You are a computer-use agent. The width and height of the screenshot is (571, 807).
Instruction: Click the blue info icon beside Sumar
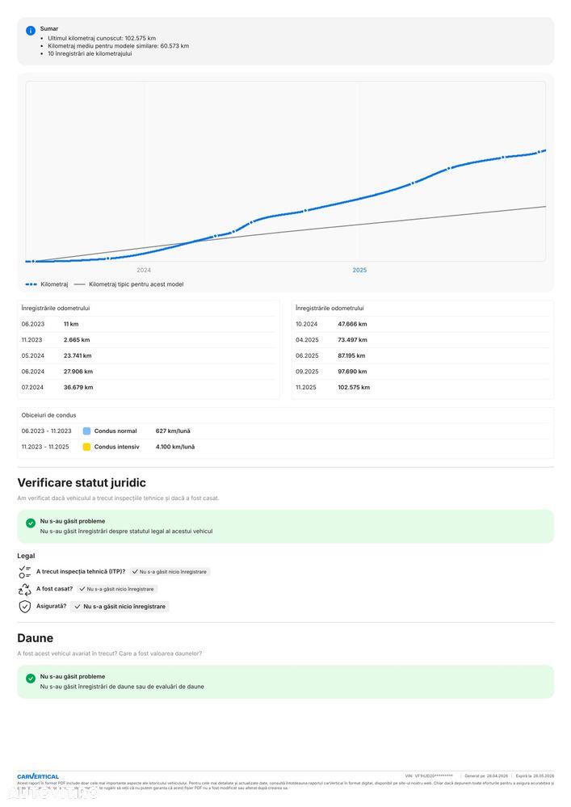pyautogui.click(x=31, y=31)
